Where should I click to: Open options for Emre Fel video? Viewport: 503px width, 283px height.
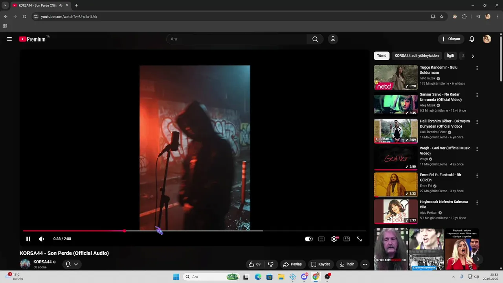point(477,176)
